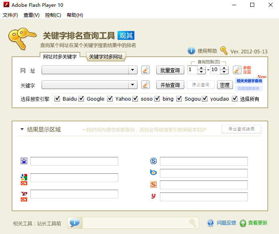Open the 查看更新 link
The height and width of the screenshot is (234, 279).
pos(258,223)
